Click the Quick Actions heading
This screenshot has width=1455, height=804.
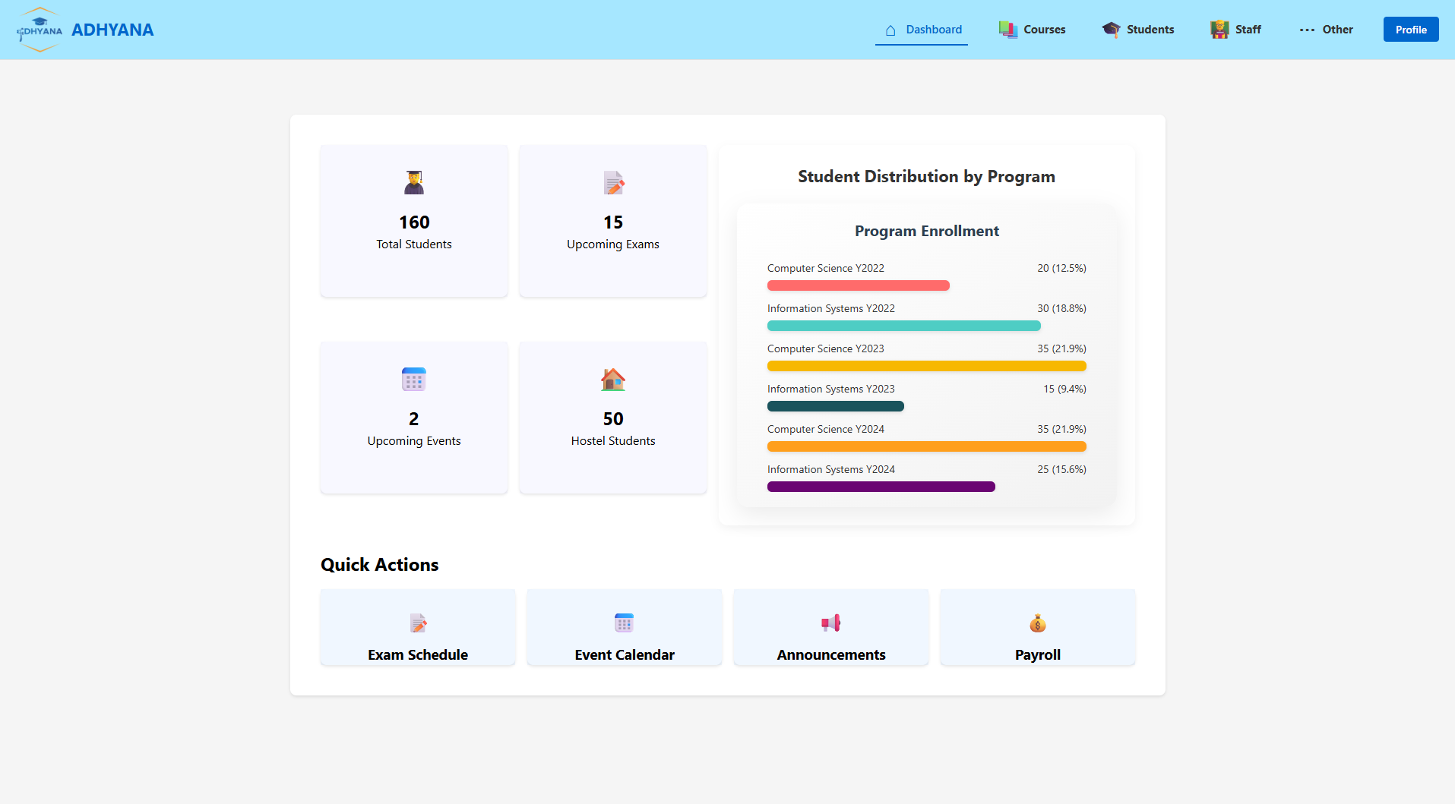click(x=380, y=565)
